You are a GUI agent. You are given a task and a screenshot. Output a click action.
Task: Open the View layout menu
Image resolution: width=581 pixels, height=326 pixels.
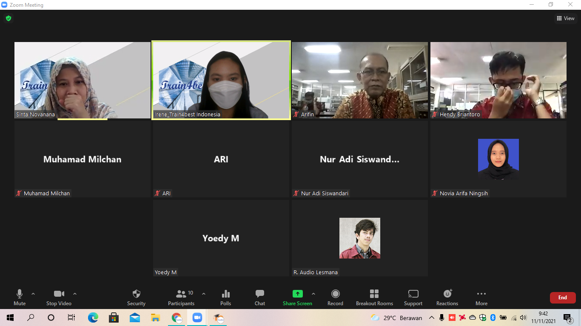(x=566, y=18)
